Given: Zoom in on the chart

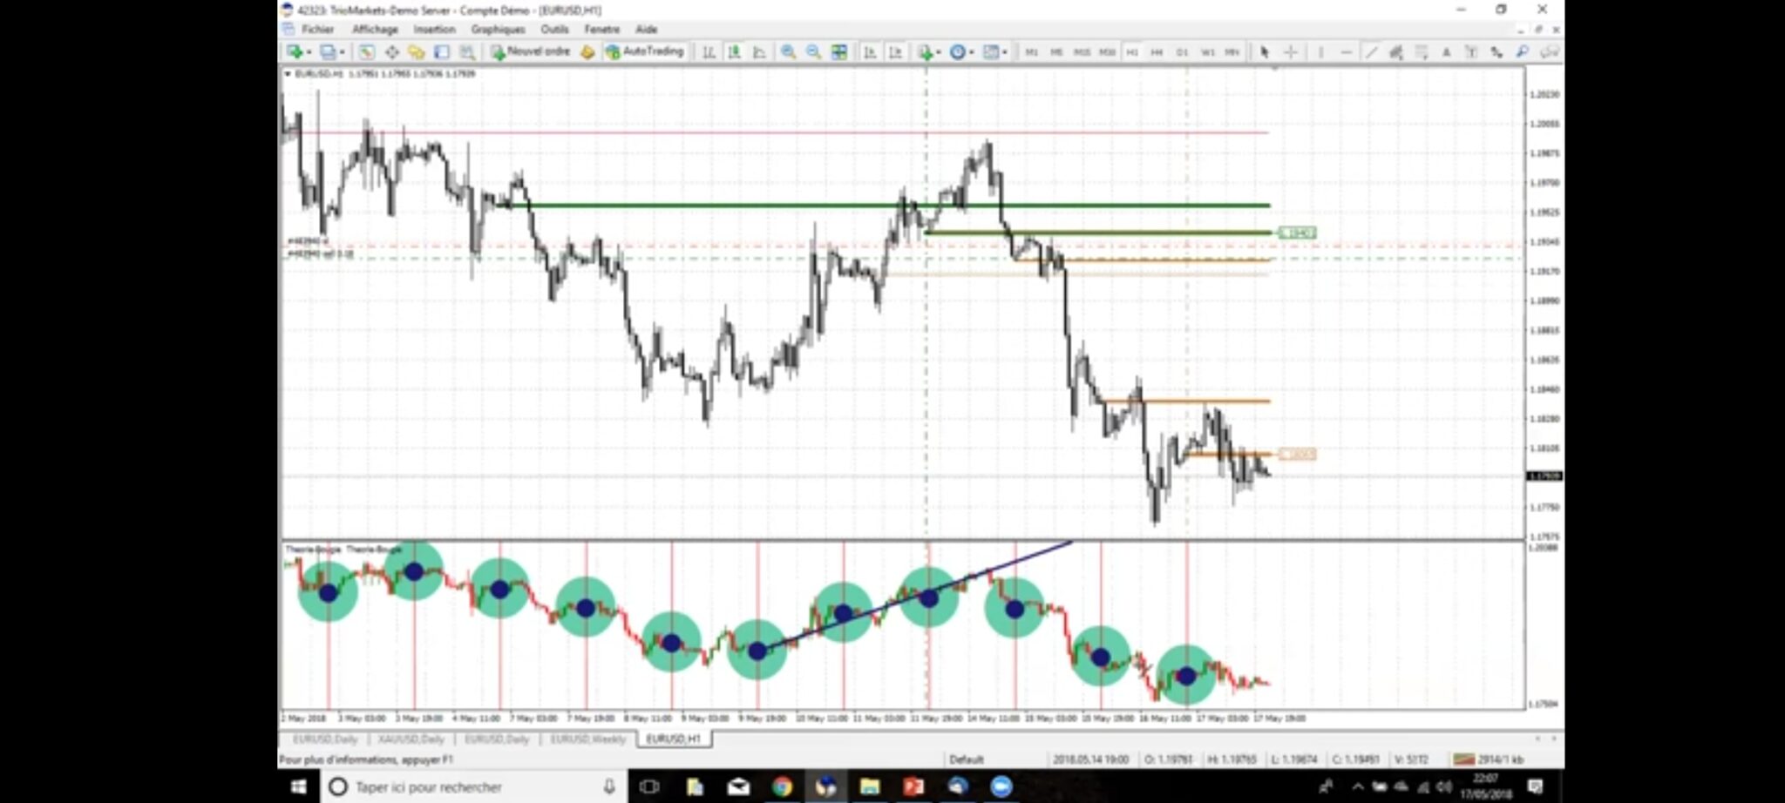Looking at the screenshot, I should pyautogui.click(x=788, y=52).
